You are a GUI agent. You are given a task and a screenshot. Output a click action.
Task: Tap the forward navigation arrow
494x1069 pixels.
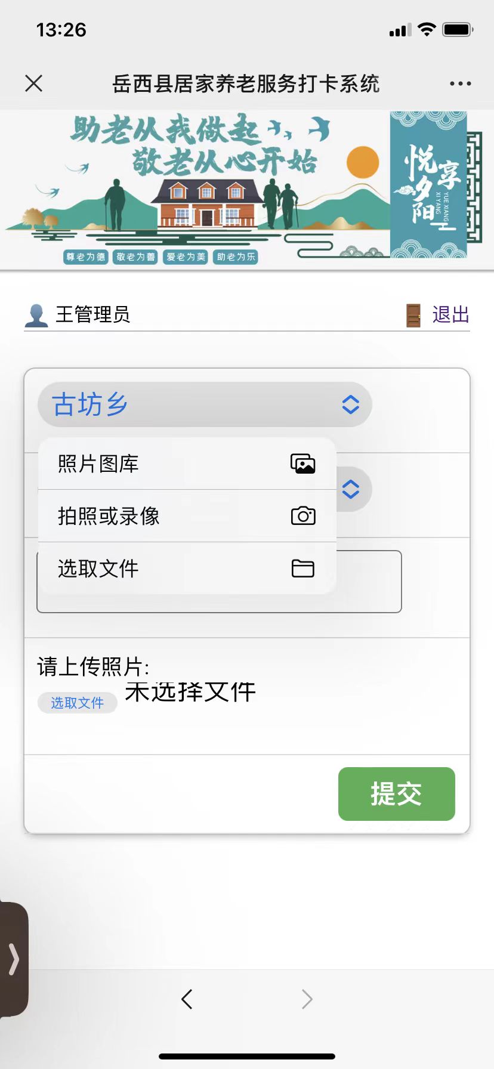pos(307,999)
